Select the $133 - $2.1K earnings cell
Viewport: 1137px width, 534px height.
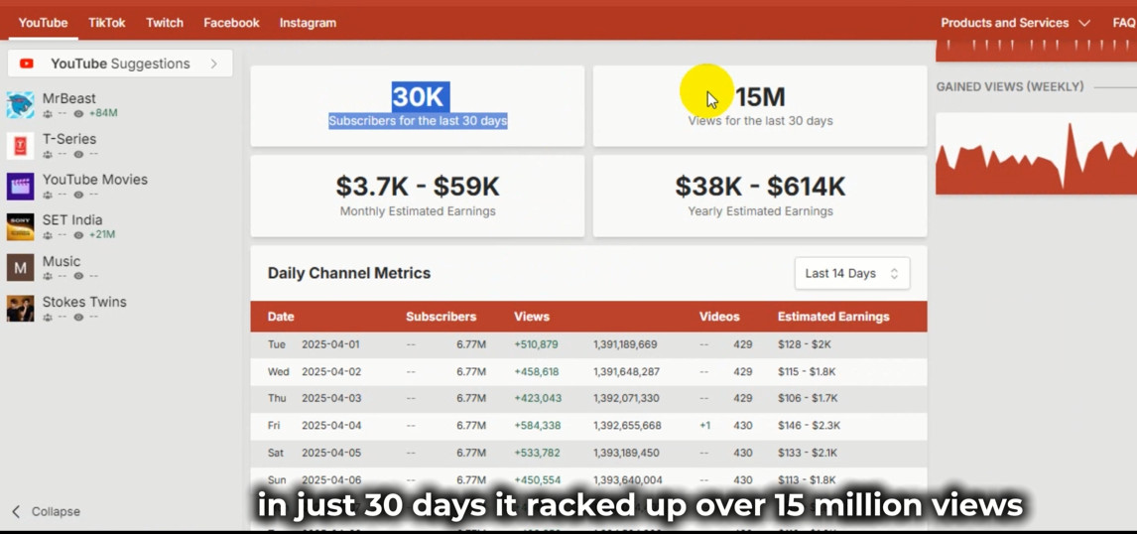[807, 453]
